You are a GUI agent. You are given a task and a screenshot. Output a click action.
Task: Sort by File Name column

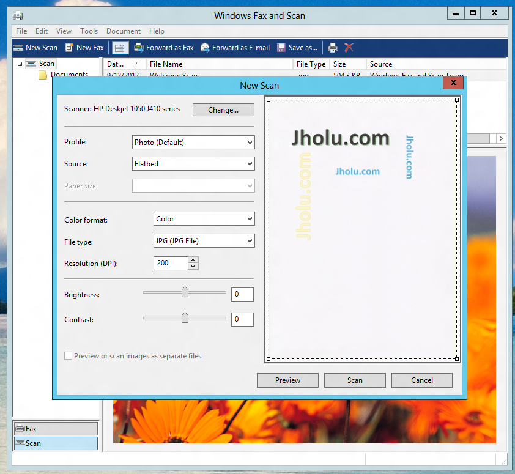pyautogui.click(x=219, y=64)
